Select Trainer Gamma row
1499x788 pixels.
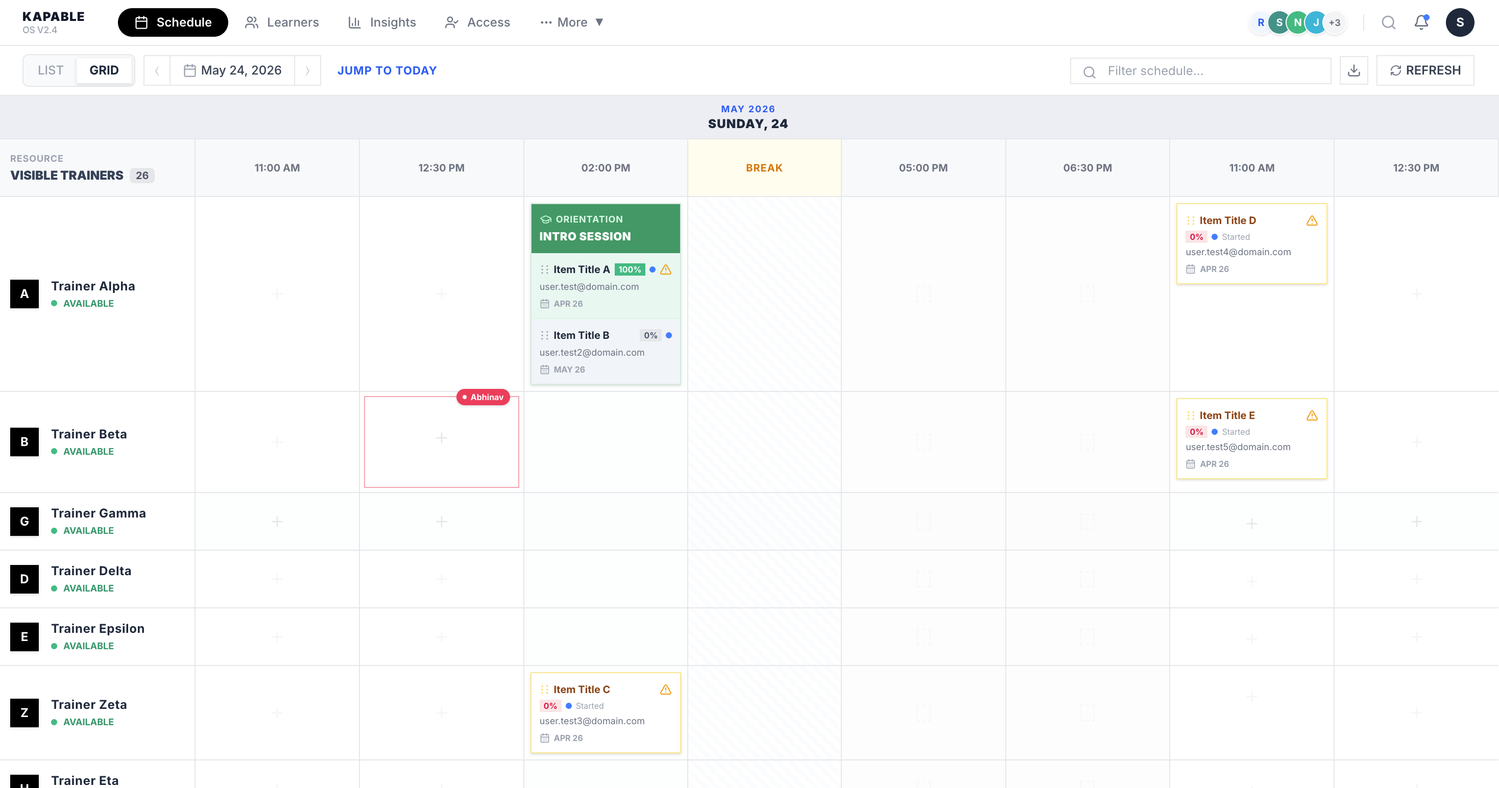click(97, 521)
